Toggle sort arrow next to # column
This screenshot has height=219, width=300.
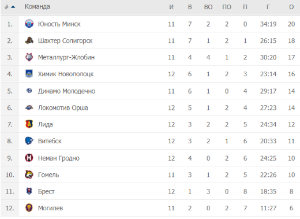[13, 7]
